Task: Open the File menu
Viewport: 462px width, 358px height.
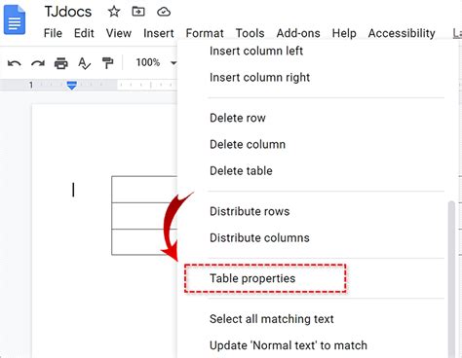Action: click(x=53, y=33)
